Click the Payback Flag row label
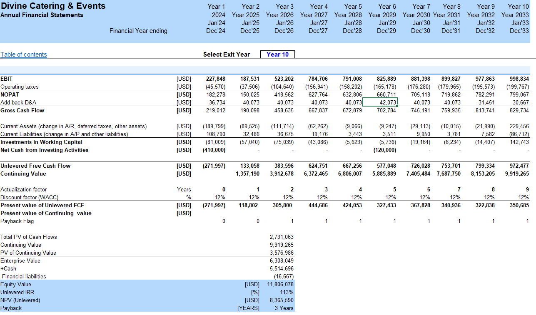This screenshot has height=315, width=536. coord(17,221)
